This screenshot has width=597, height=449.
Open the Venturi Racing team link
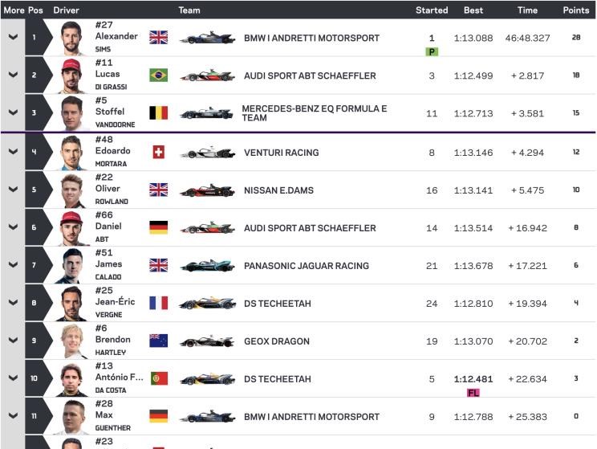(x=282, y=153)
